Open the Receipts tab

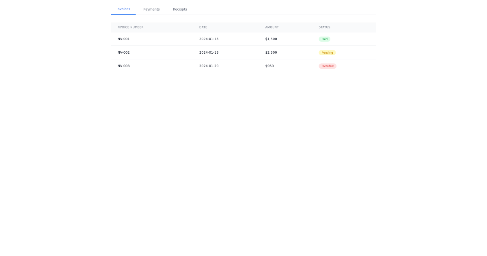point(180,9)
